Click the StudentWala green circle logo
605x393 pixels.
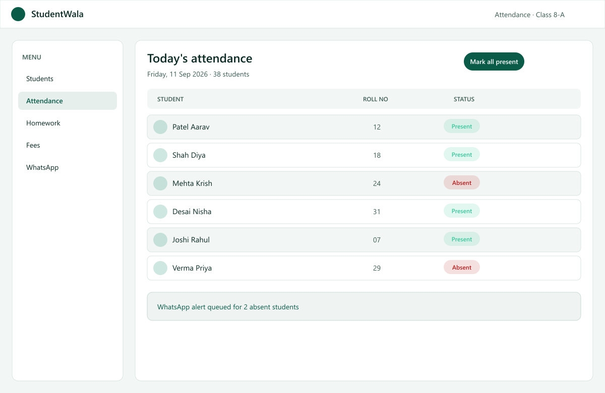18,14
